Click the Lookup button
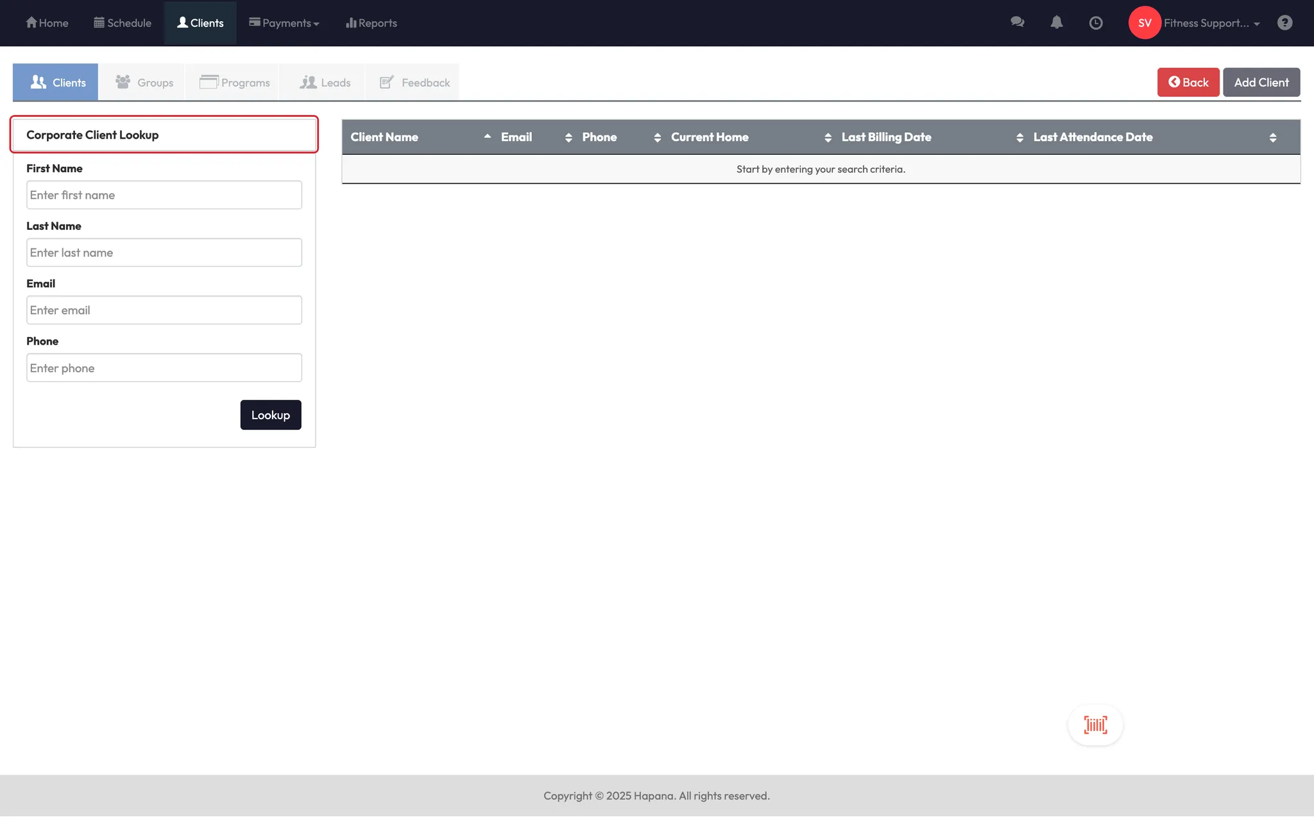The image size is (1314, 817). (x=270, y=415)
